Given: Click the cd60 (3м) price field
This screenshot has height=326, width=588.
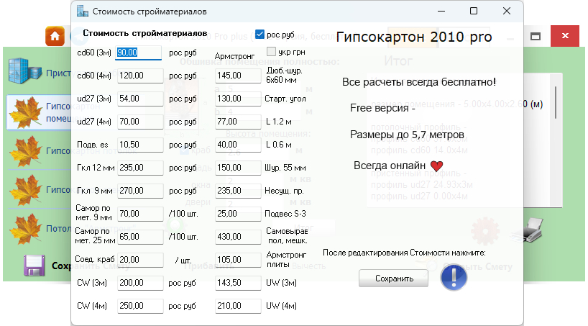Looking at the screenshot, I should point(139,53).
